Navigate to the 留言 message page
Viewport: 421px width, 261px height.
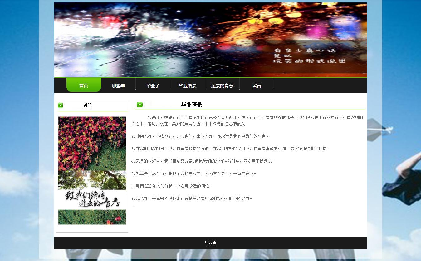pyautogui.click(x=257, y=85)
